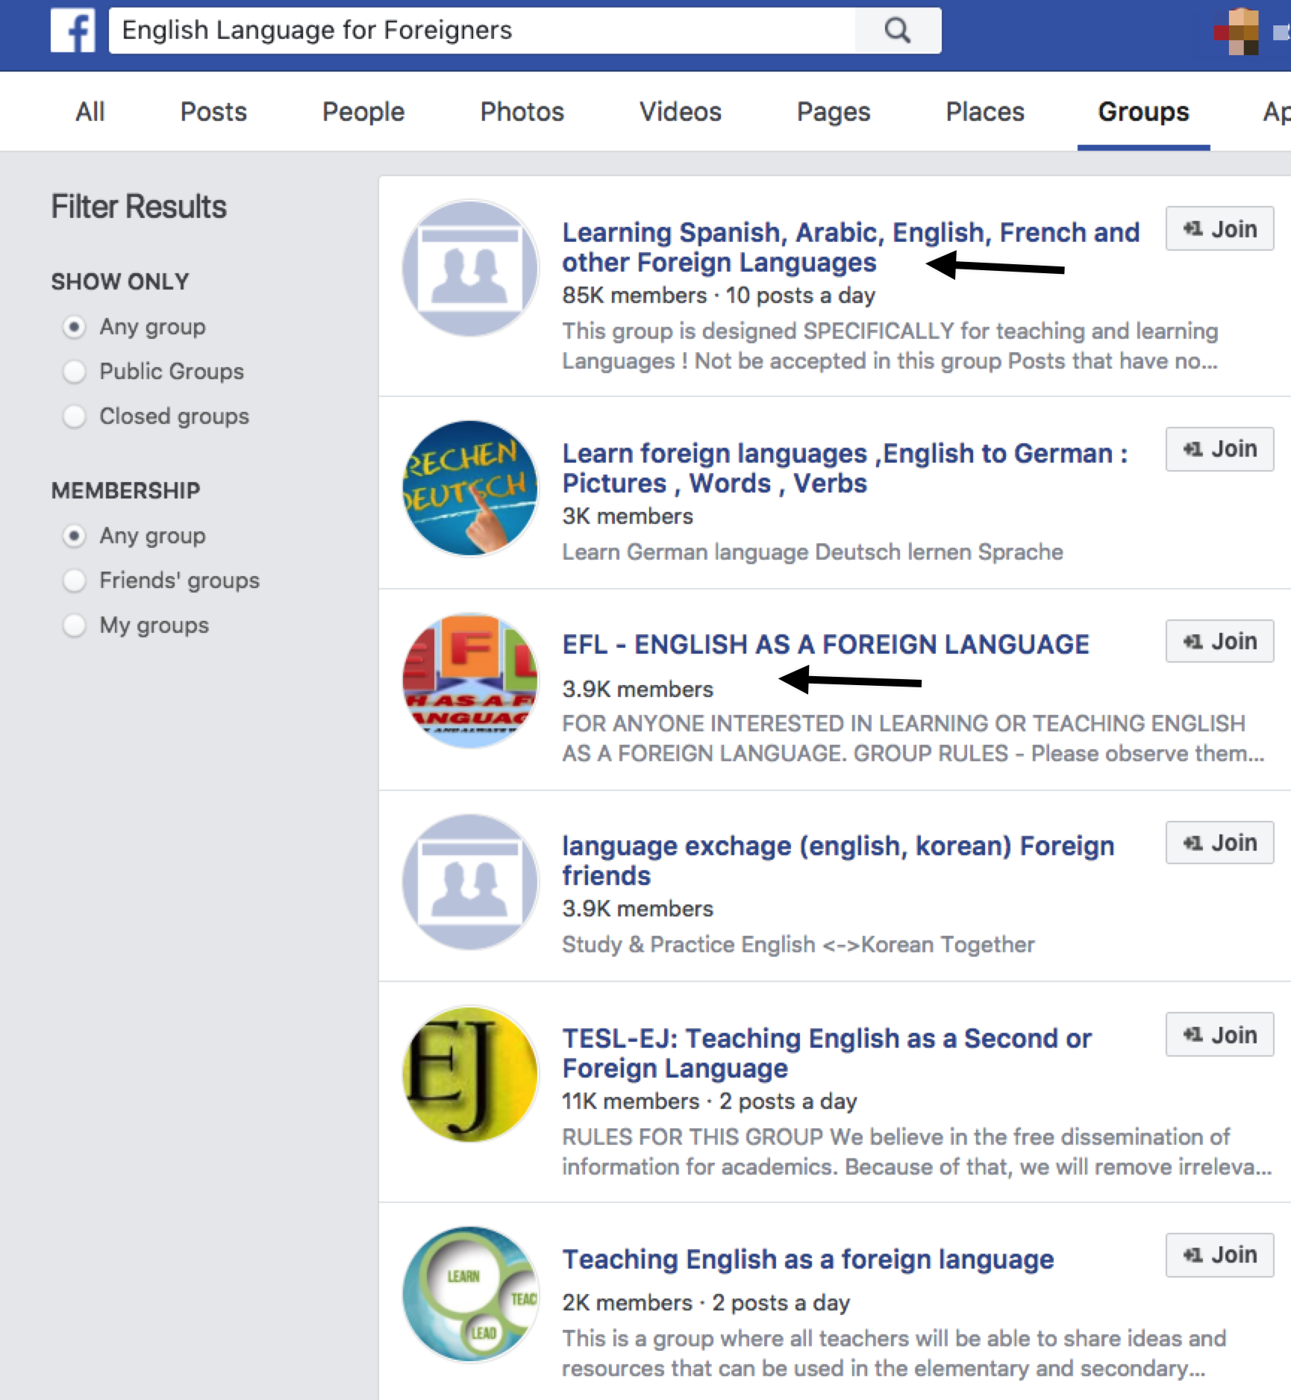Open the EFL group thumbnail image

[470, 681]
